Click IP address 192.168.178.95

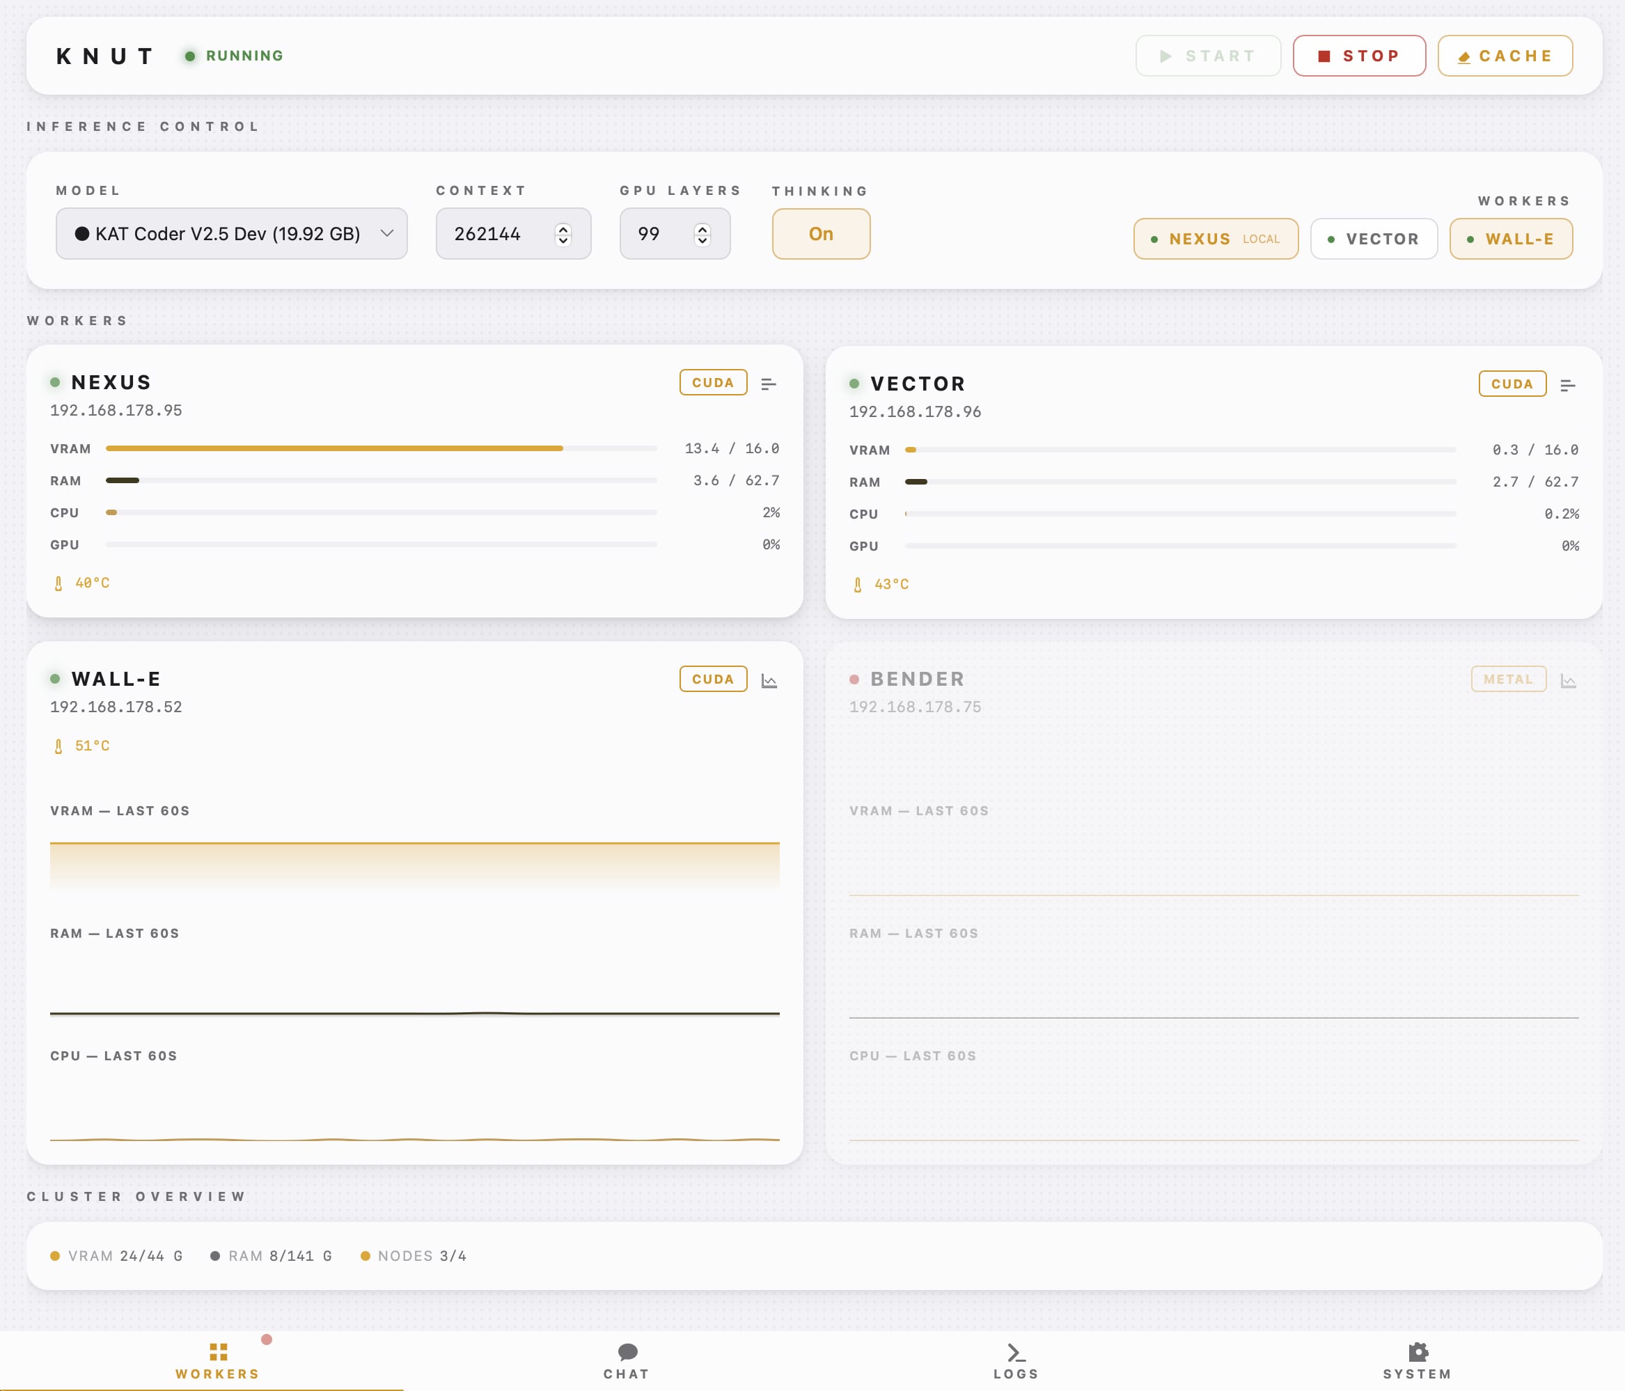tap(116, 410)
